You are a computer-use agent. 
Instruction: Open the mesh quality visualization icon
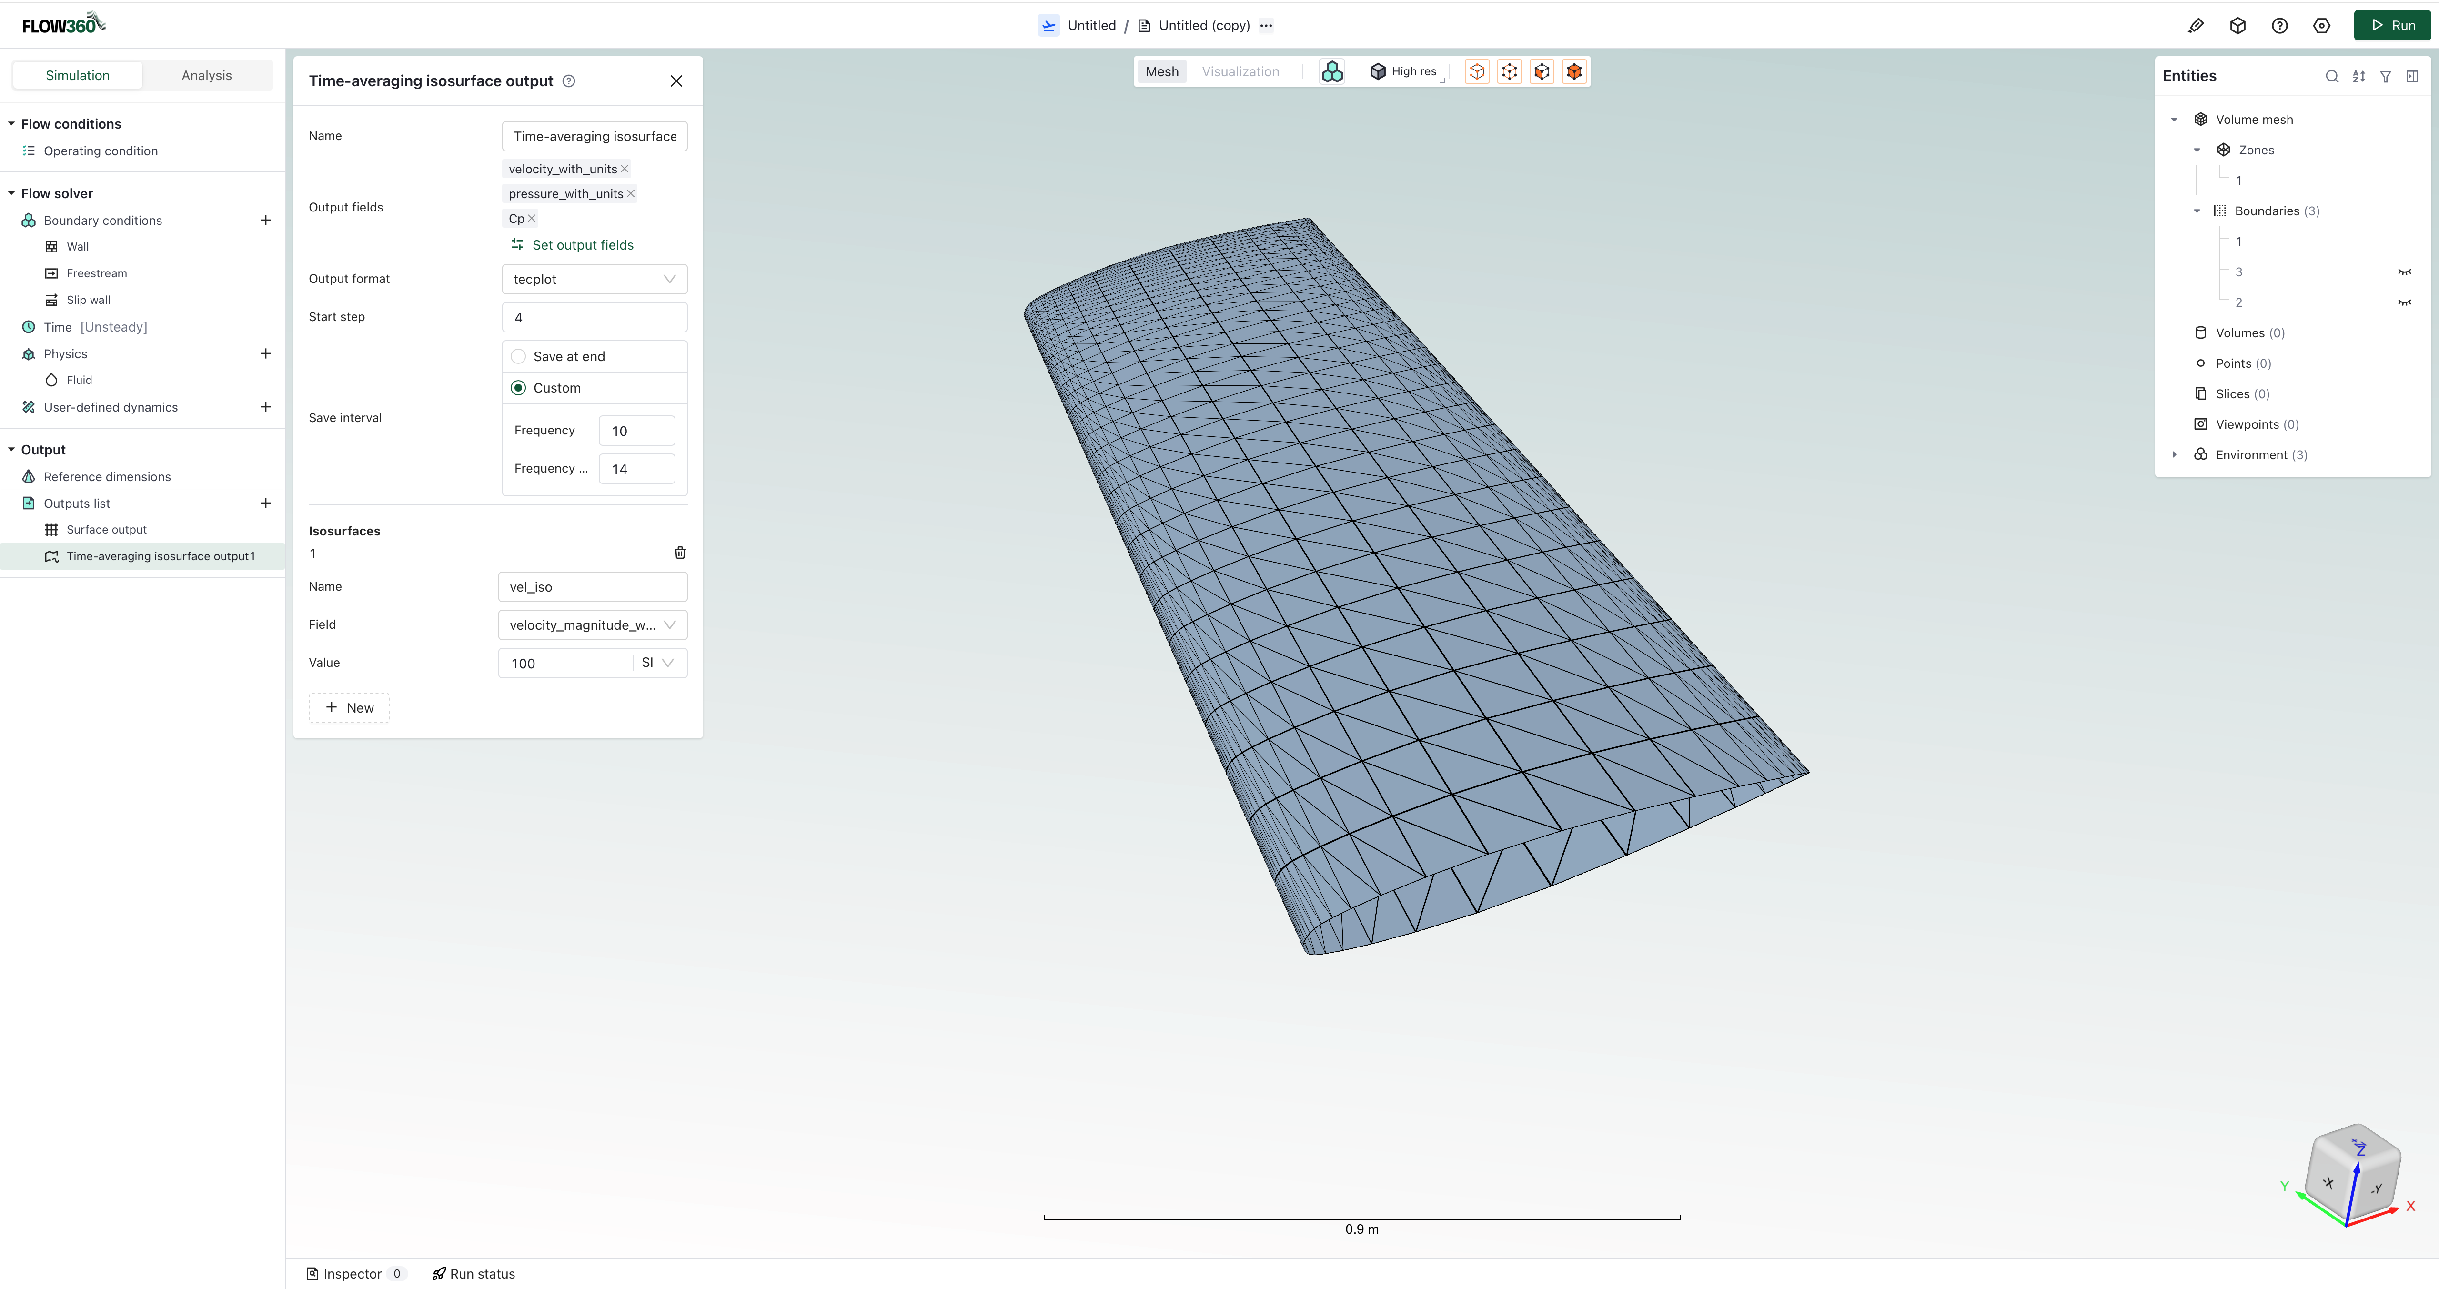[x=1332, y=71]
